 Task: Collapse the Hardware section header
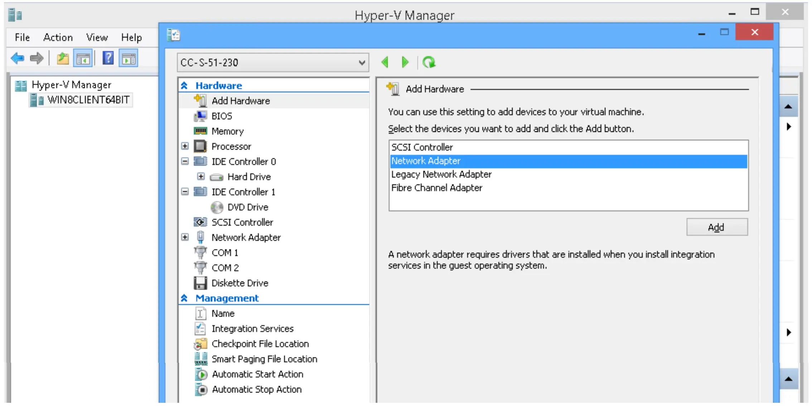184,86
